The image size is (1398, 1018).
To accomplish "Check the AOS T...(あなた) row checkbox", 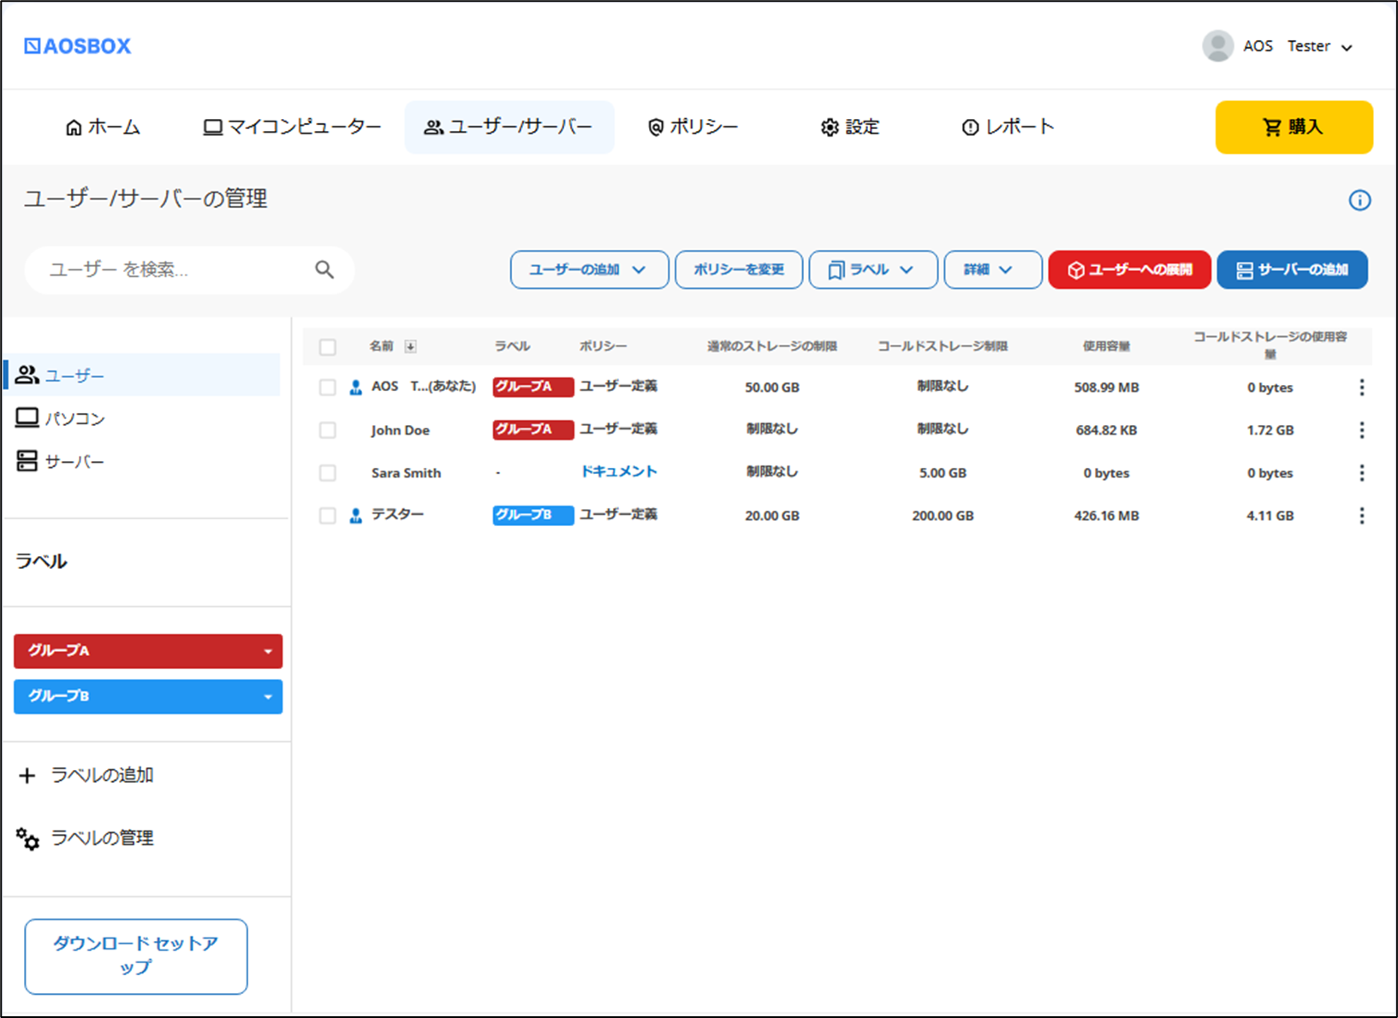I will (327, 388).
